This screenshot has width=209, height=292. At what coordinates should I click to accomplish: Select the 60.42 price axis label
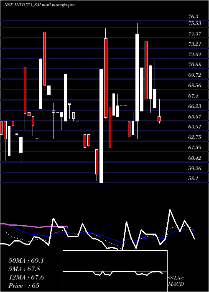(195, 158)
